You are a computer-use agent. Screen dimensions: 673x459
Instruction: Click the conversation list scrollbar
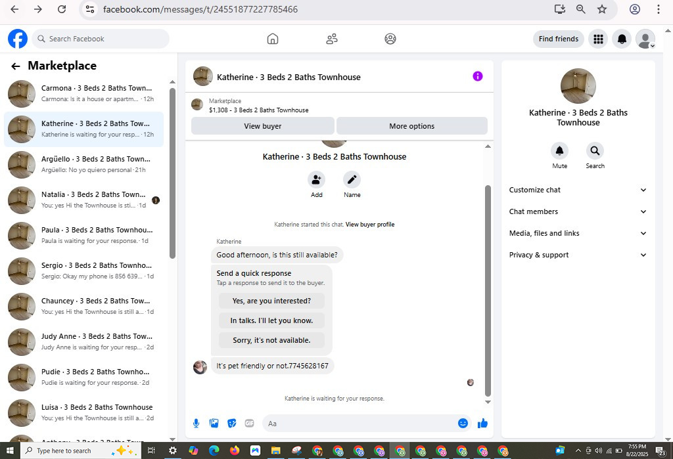(x=173, y=173)
